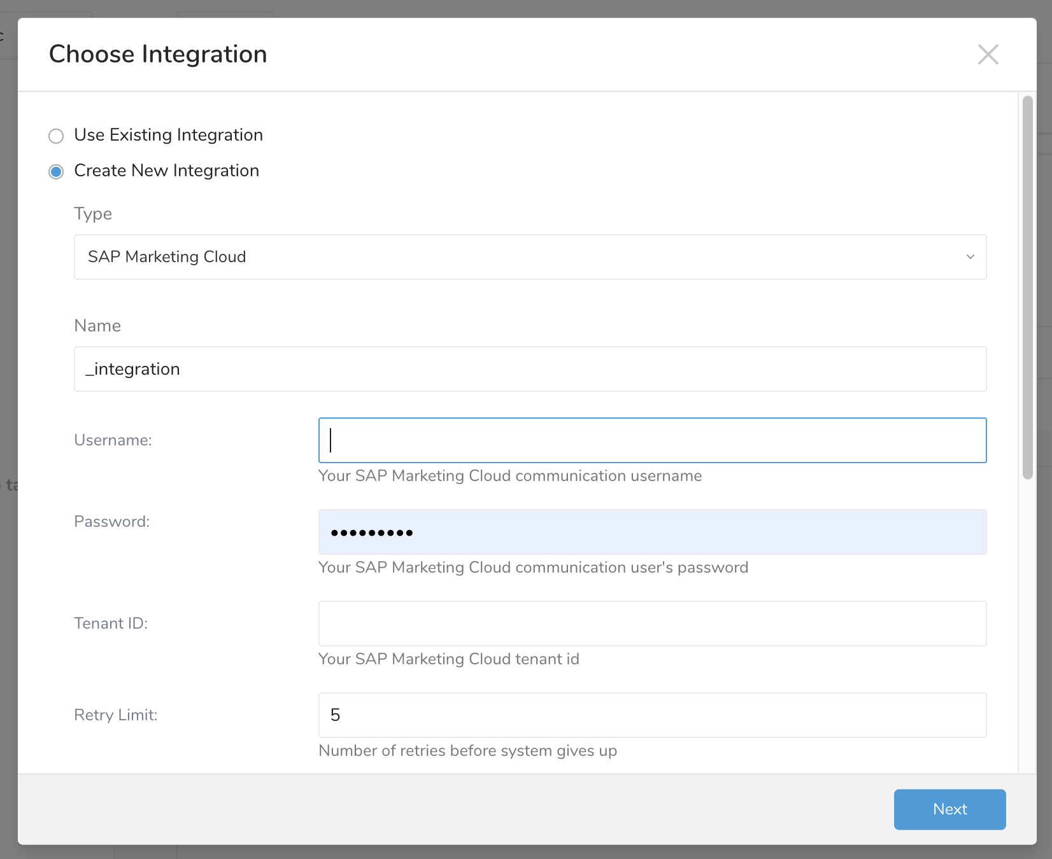The height and width of the screenshot is (859, 1052).
Task: Select the Use Existing Integration radio button
Action: [57, 136]
